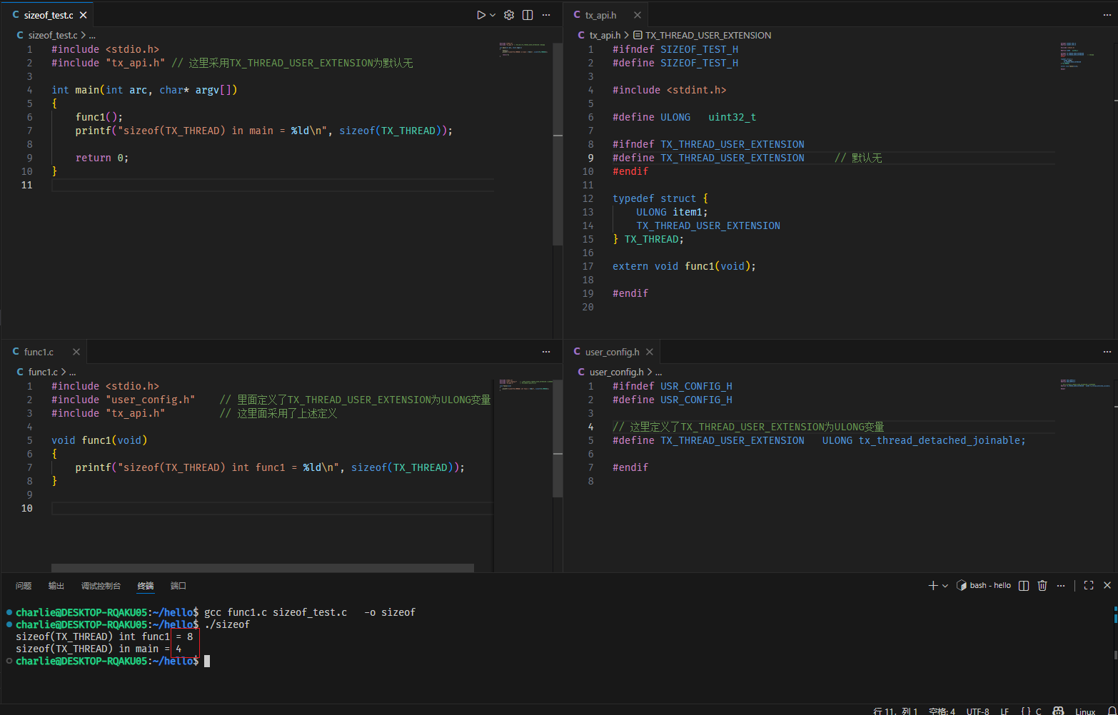
Task: Run the sizeof_test.c file with play button
Action: point(480,15)
